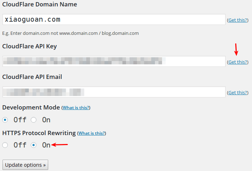The width and height of the screenshot is (252, 171).
Task: Click the red arrow pointing down at 'Get this?'
Action: (236, 49)
